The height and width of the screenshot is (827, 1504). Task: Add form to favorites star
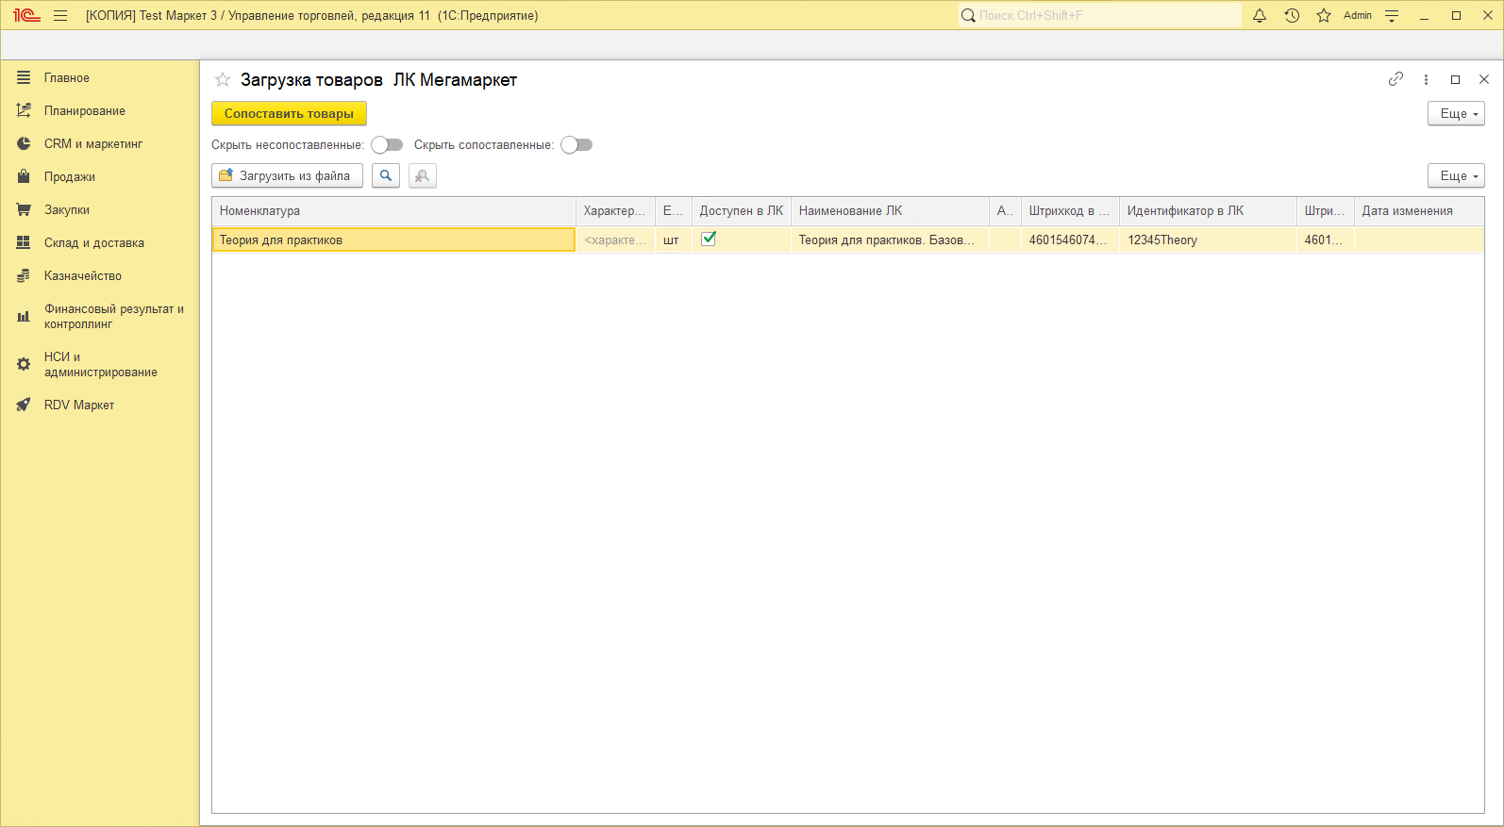pyautogui.click(x=223, y=79)
